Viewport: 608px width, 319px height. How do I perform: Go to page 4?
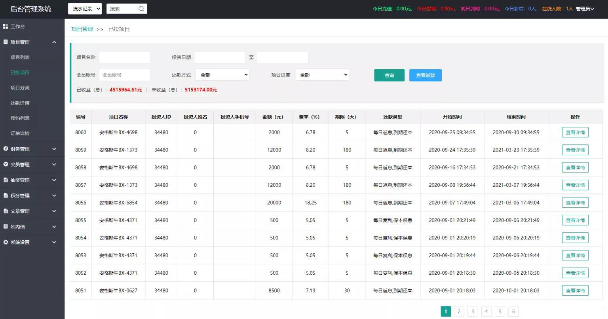click(x=486, y=311)
